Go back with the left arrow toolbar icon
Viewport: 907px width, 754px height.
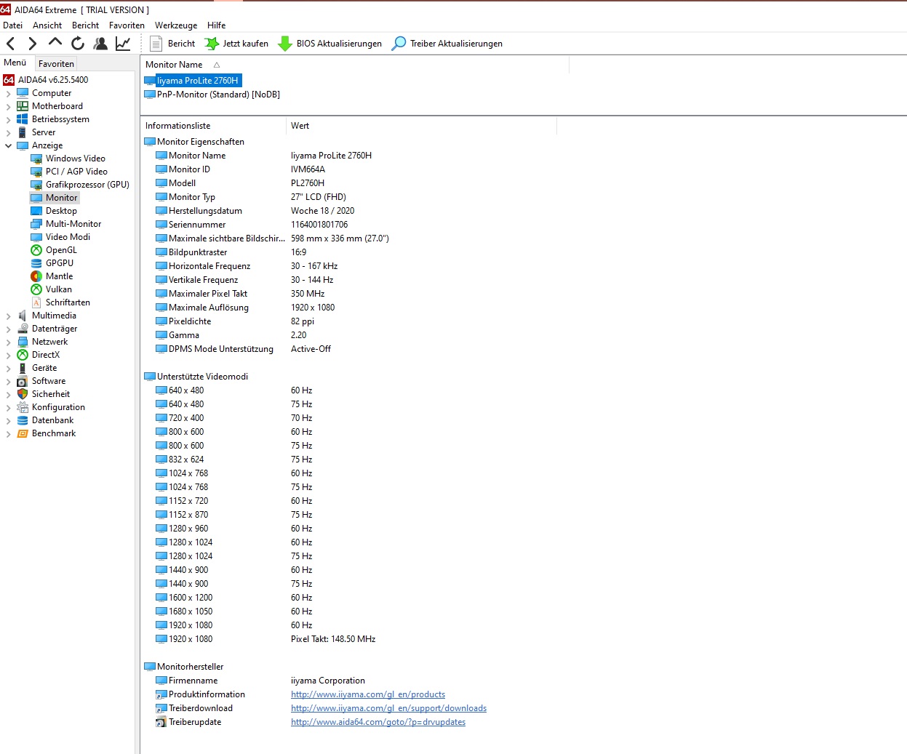pos(11,44)
